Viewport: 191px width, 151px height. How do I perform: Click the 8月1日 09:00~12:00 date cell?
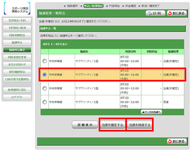pos(131,75)
